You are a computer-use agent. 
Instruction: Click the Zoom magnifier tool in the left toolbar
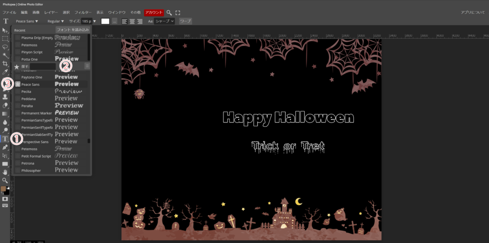tap(5, 180)
